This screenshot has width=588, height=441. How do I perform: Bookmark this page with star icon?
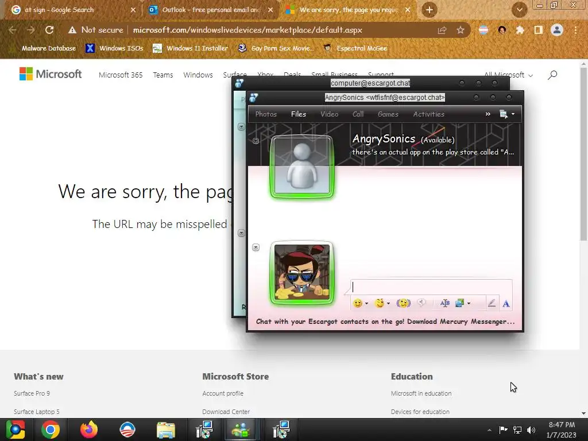pyautogui.click(x=460, y=30)
